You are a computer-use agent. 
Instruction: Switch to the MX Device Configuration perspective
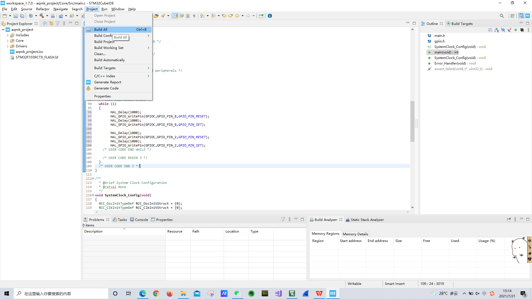pyautogui.click(x=528, y=16)
